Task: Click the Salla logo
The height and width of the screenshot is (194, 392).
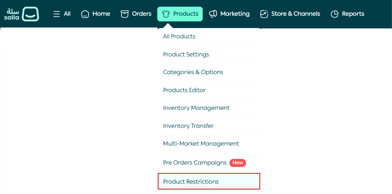Action: [21, 14]
